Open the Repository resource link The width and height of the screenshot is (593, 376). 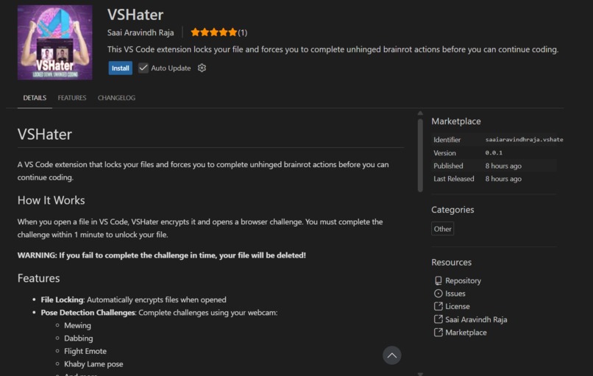click(x=463, y=280)
